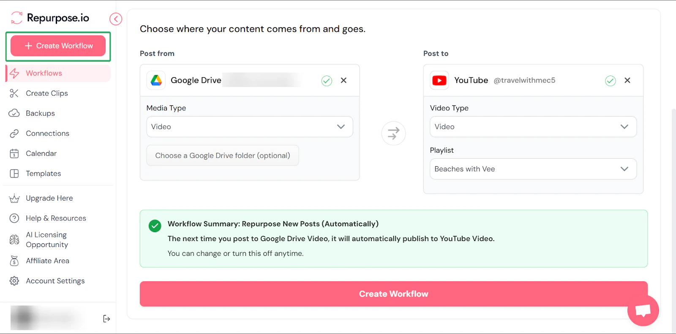Remove the YouTube destination with the X
Screen dimensions: 676x334
[627, 80]
